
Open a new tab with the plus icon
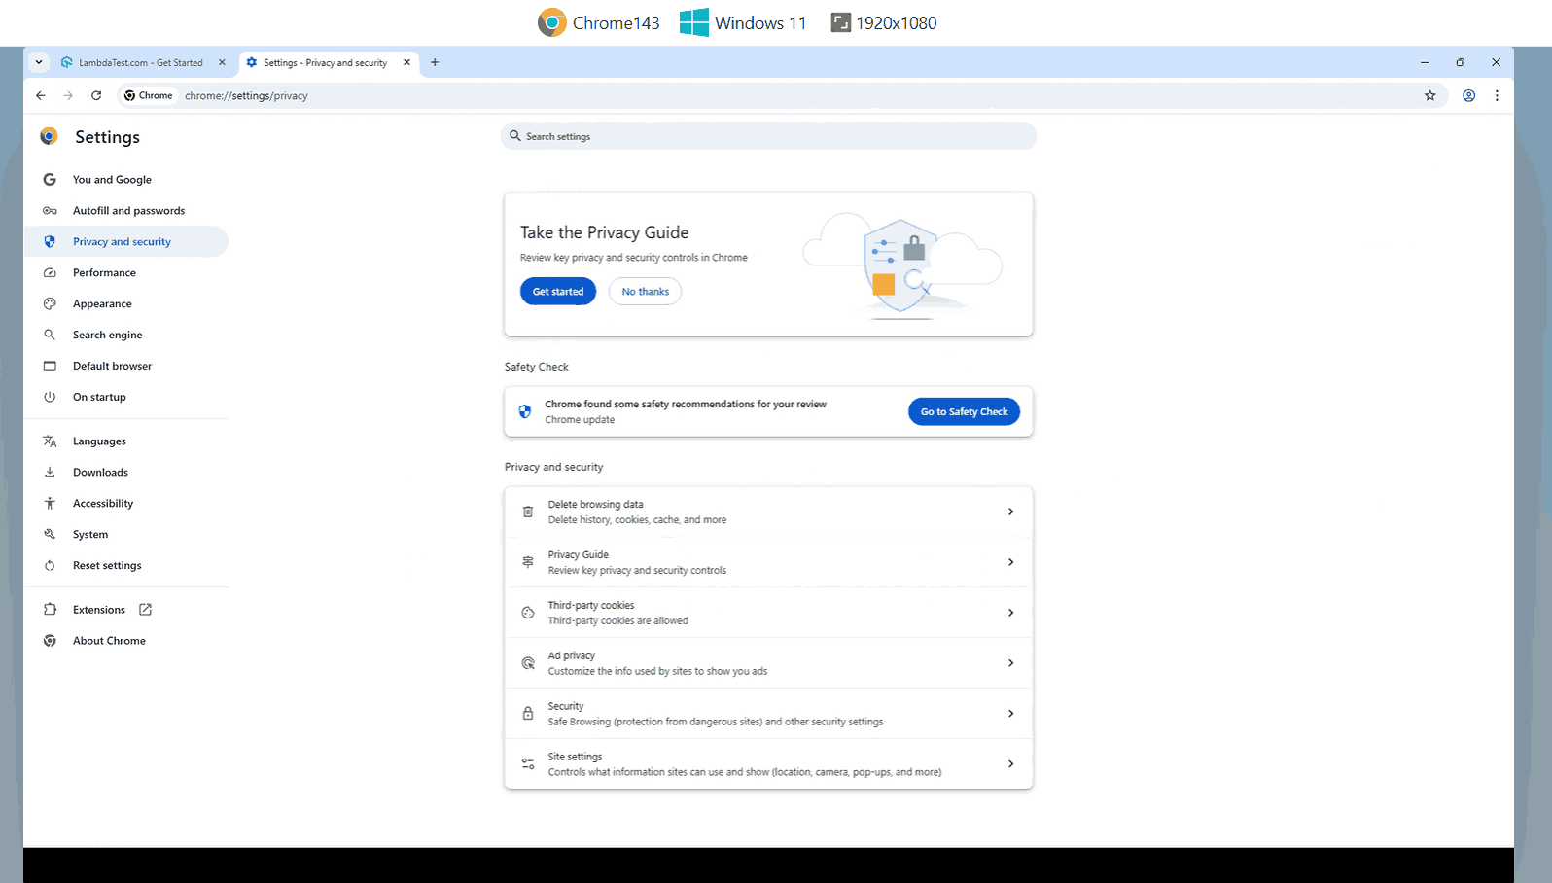click(435, 62)
